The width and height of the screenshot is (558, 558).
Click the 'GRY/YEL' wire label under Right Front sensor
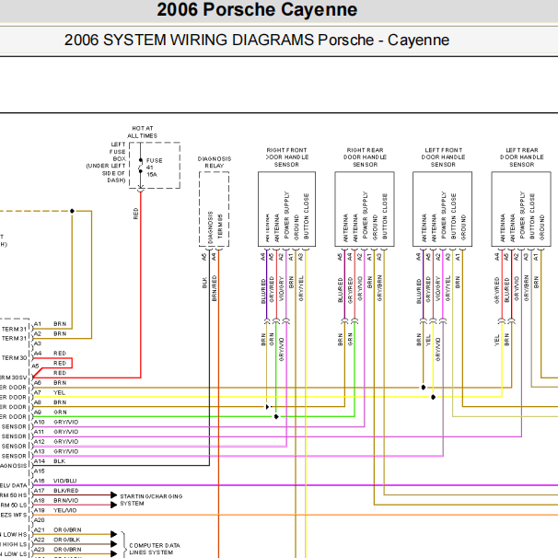tap(301, 288)
